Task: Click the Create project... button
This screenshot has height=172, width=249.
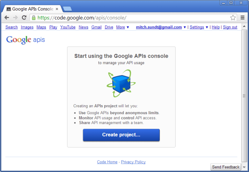Action: pos(121,135)
